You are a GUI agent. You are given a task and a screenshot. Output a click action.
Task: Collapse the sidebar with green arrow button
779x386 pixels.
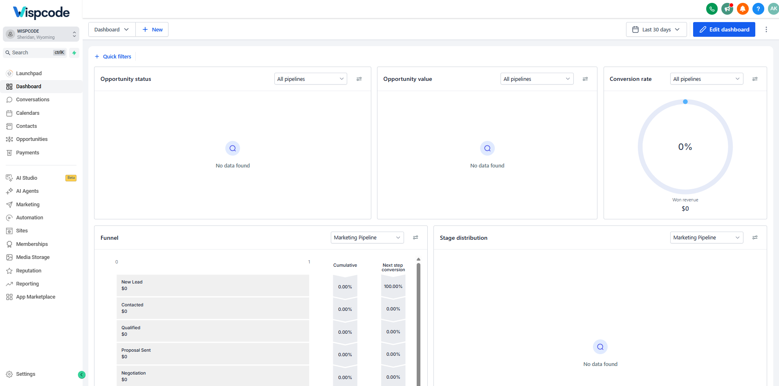pos(82,375)
